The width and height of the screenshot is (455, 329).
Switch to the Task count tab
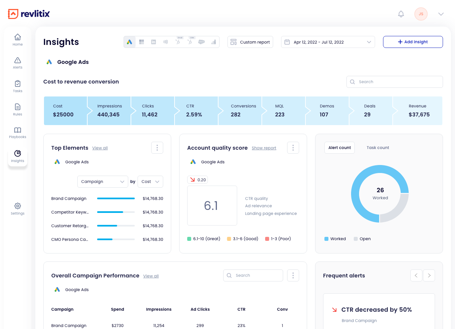pos(378,147)
